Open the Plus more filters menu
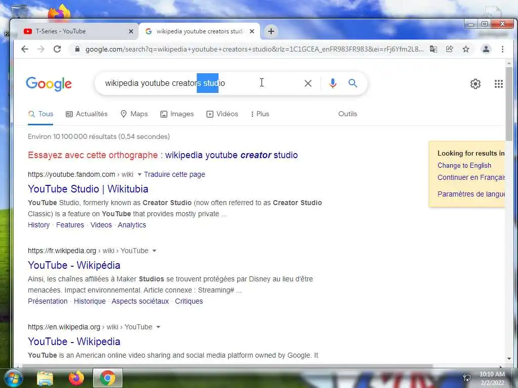Viewport: 518px width, 388px height. coord(260,114)
